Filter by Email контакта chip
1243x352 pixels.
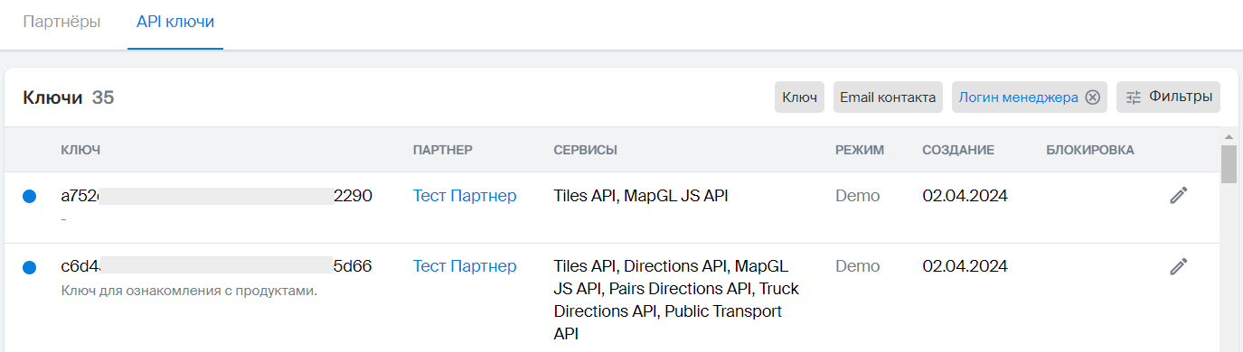888,97
